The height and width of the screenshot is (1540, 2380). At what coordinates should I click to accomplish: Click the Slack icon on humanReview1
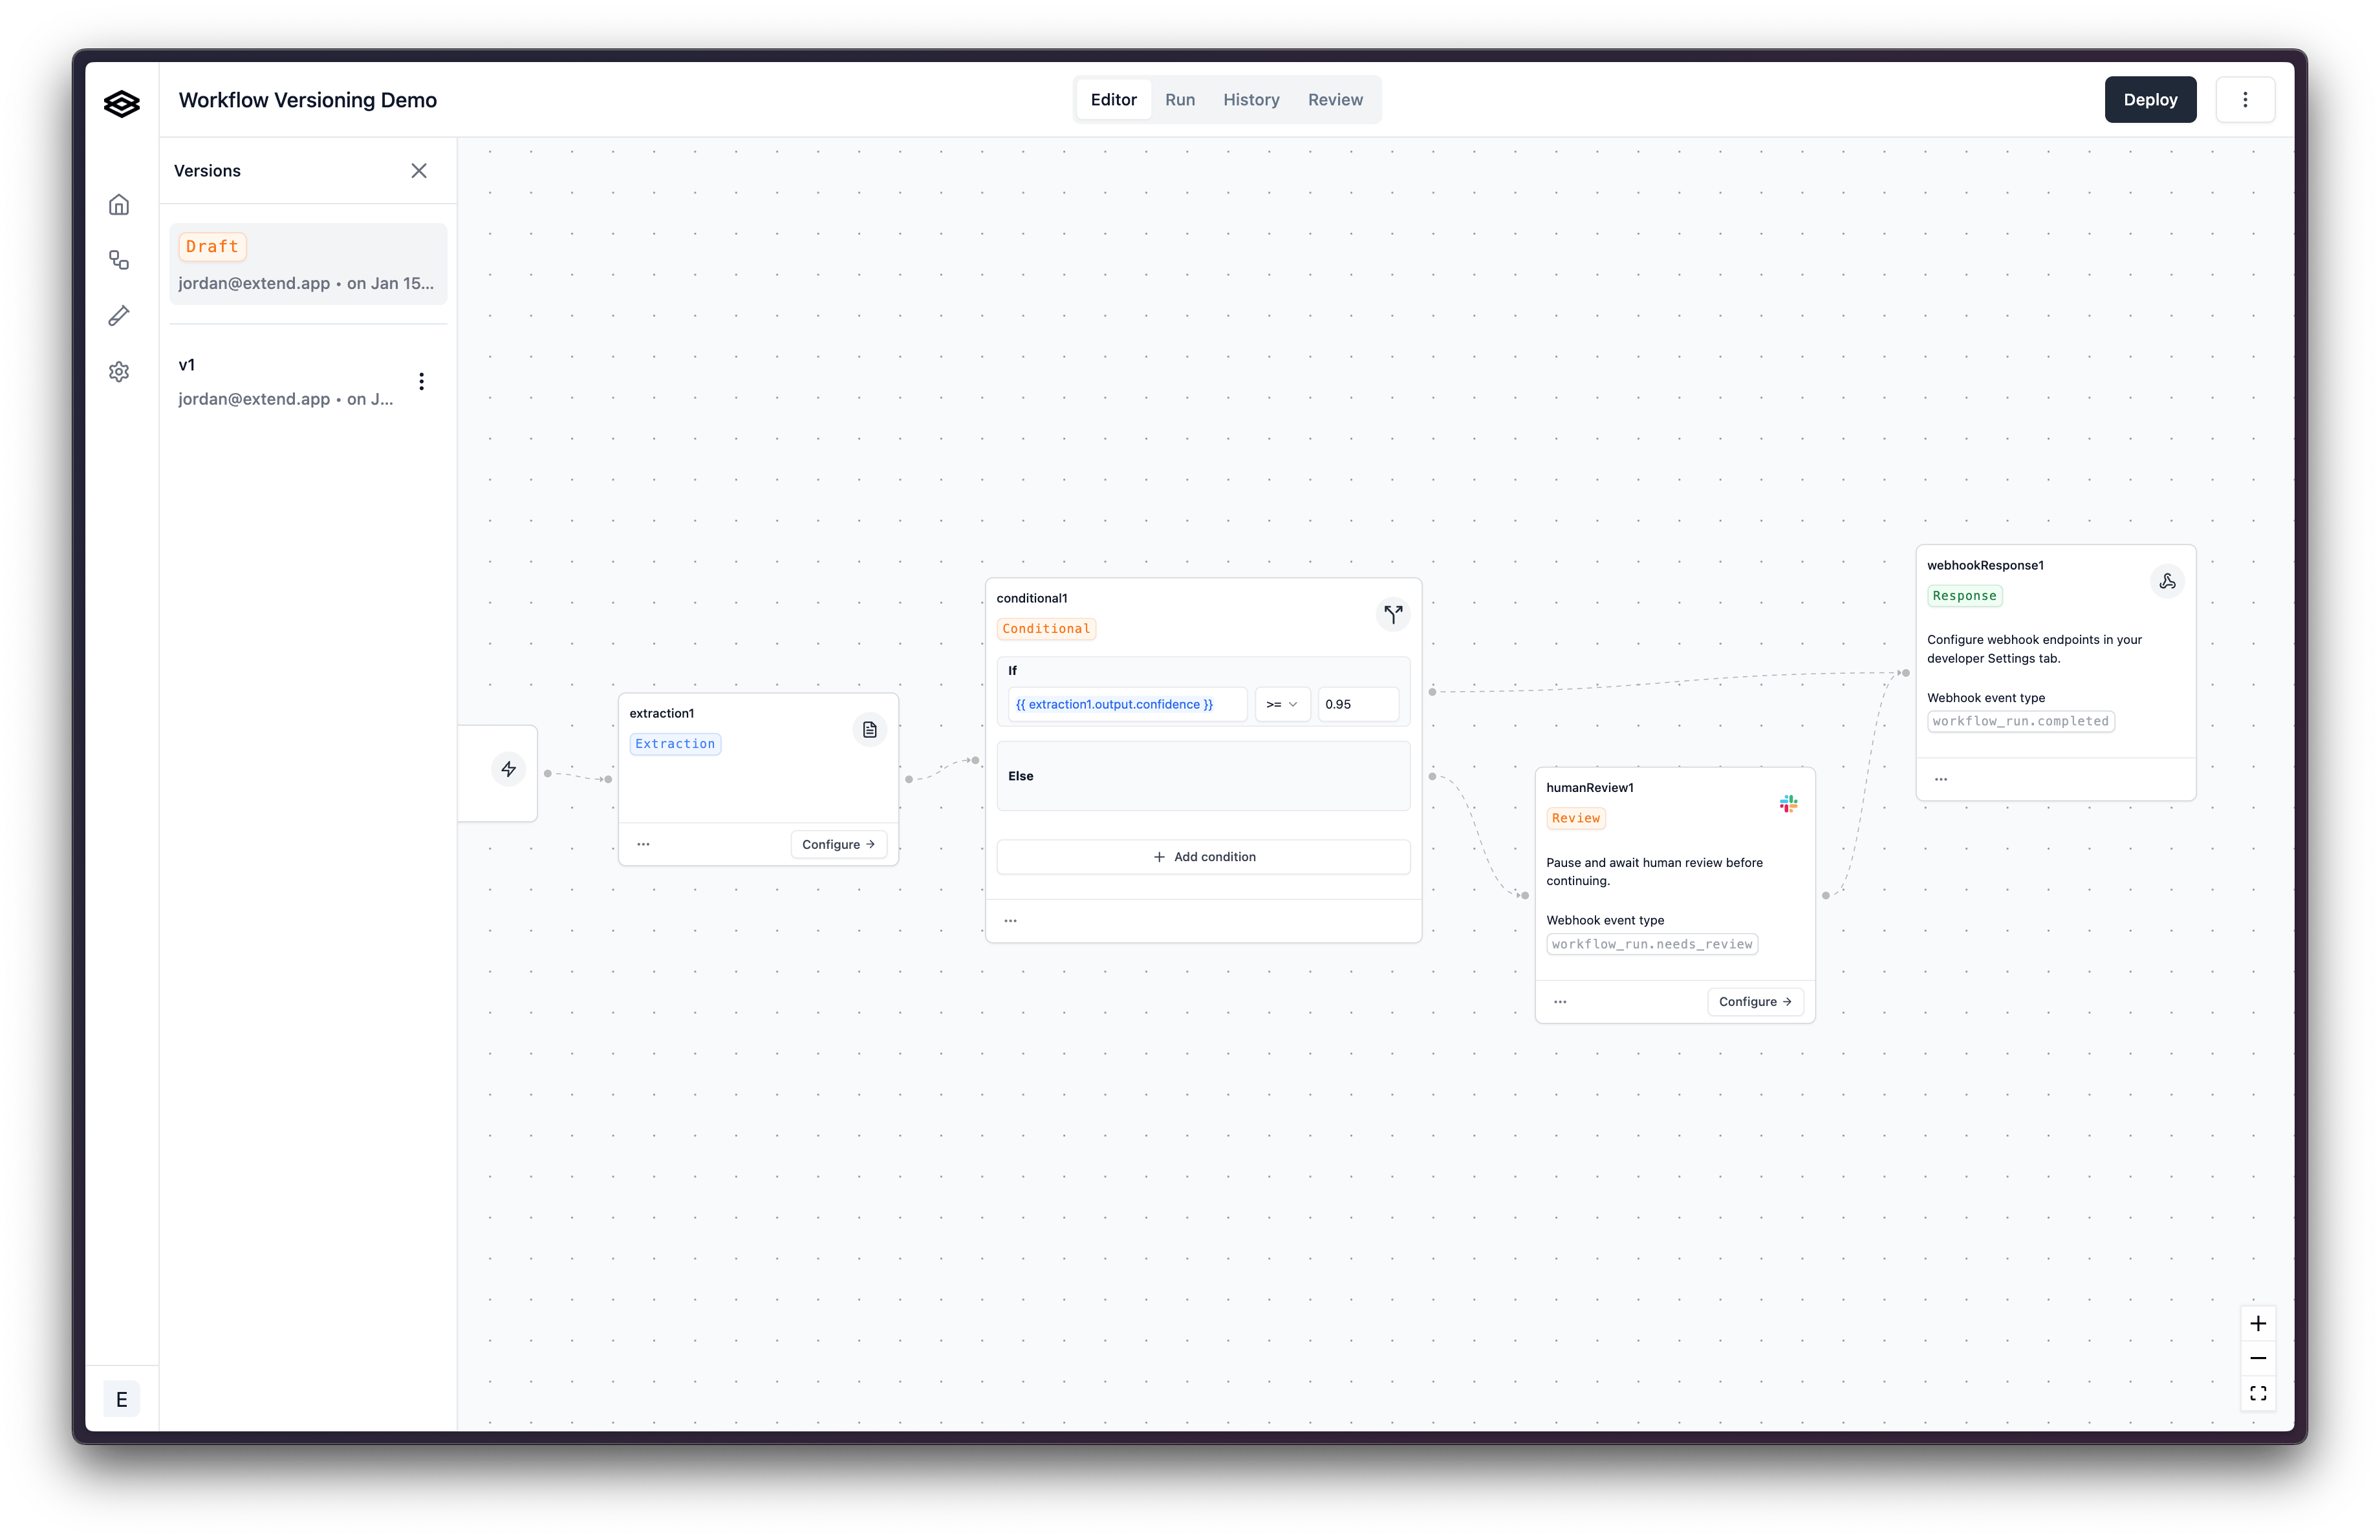pos(1788,804)
